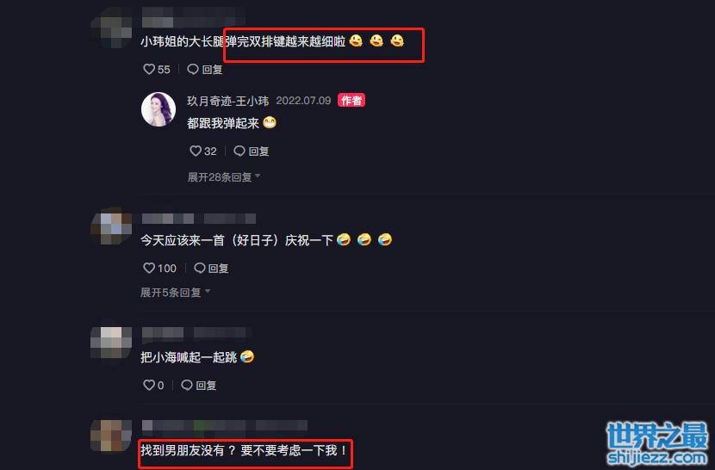The height and width of the screenshot is (470, 715).
Task: Select the comment text 找到男朋友没有
Action: click(183, 450)
